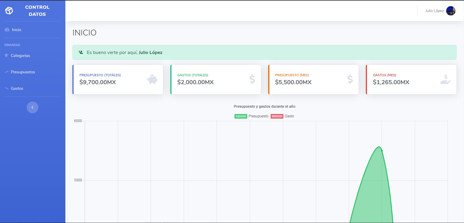Click the GASTOS (TOTALES) card label
Image resolution: width=464 pixels, height=223 pixels.
193,75
